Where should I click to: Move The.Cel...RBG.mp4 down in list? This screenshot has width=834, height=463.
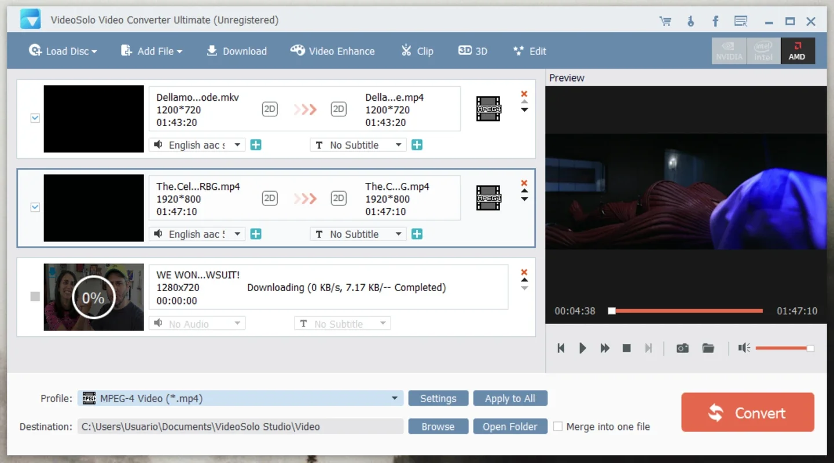point(524,199)
